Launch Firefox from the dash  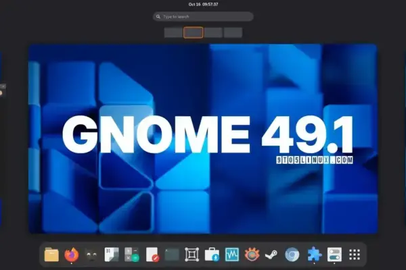click(x=72, y=254)
